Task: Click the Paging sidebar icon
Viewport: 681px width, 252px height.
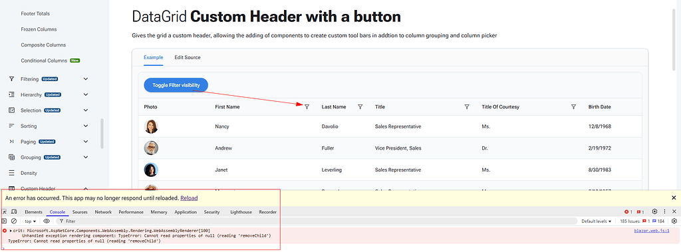Action: tap(12, 142)
